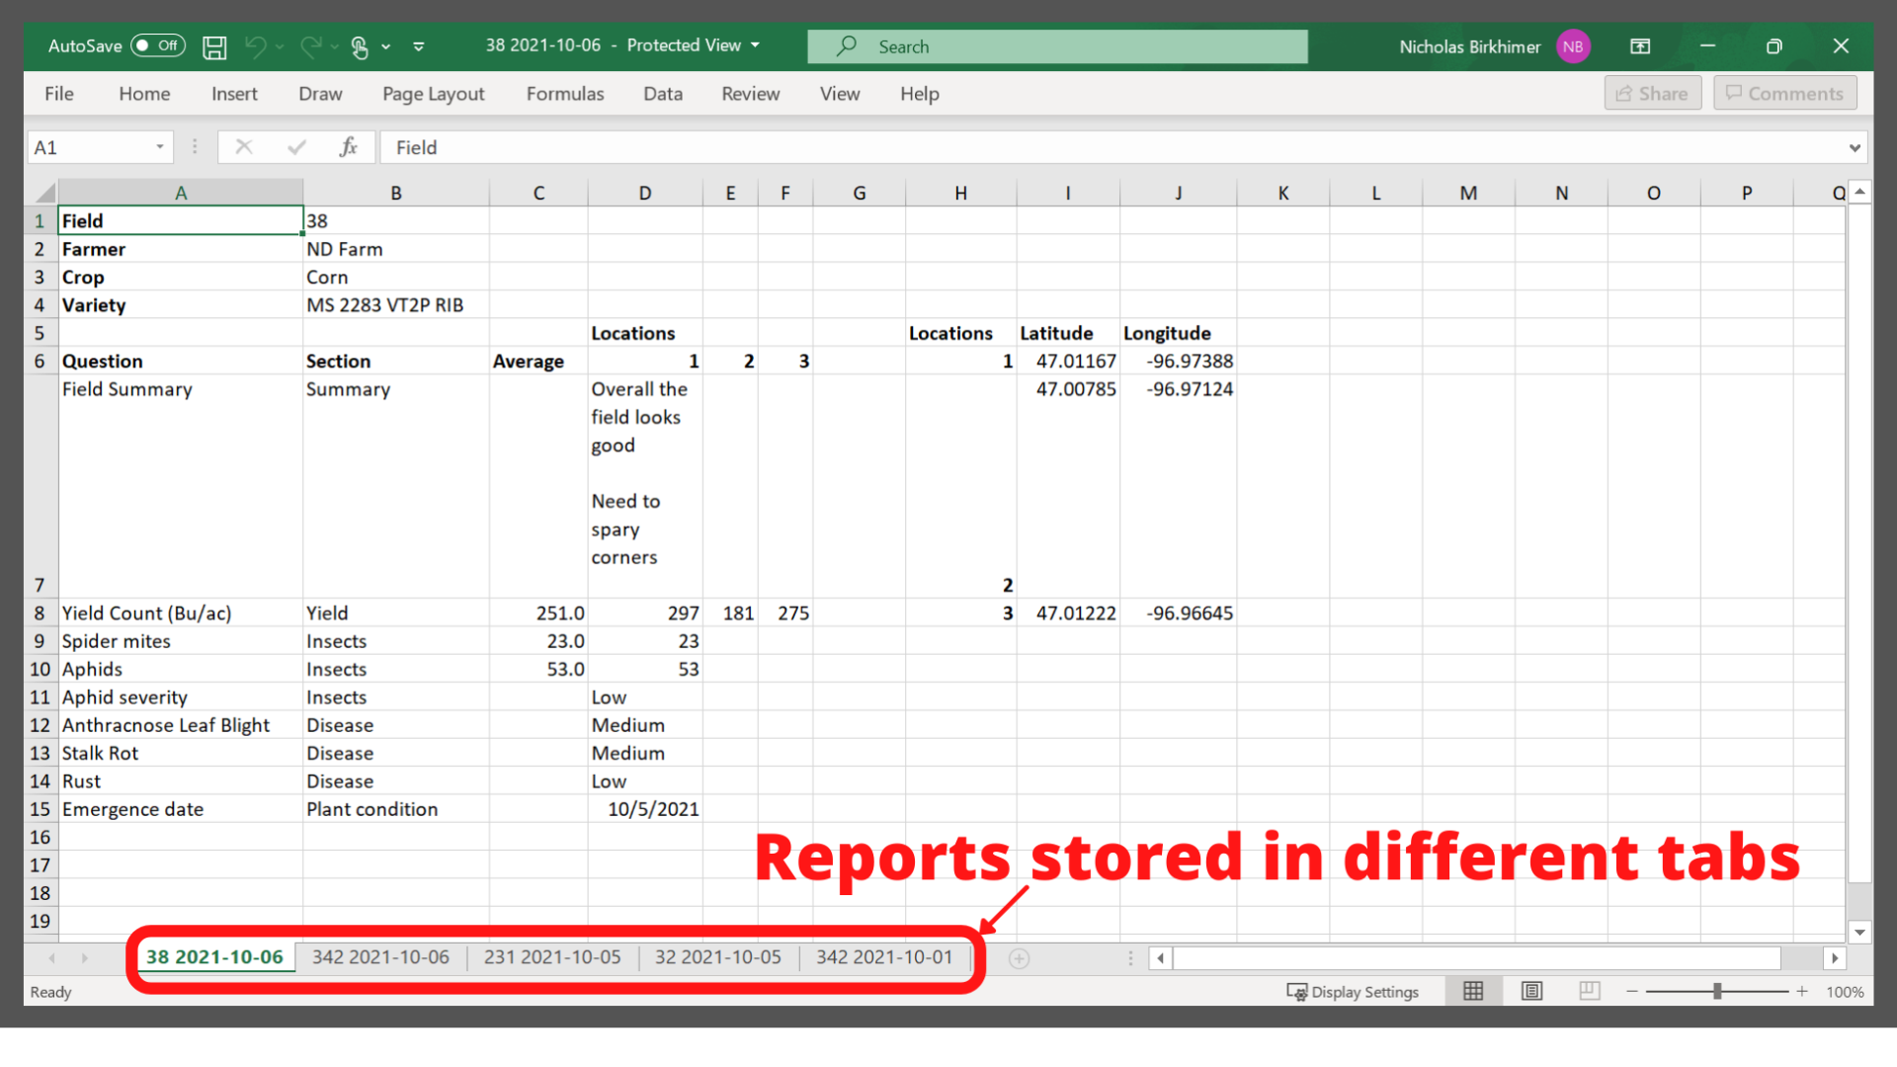Click the Cancel X formula icon
1897x1067 pixels.
pyautogui.click(x=244, y=147)
